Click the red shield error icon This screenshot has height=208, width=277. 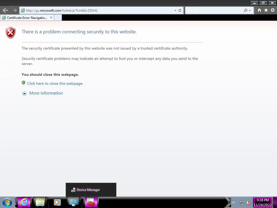tap(11, 32)
